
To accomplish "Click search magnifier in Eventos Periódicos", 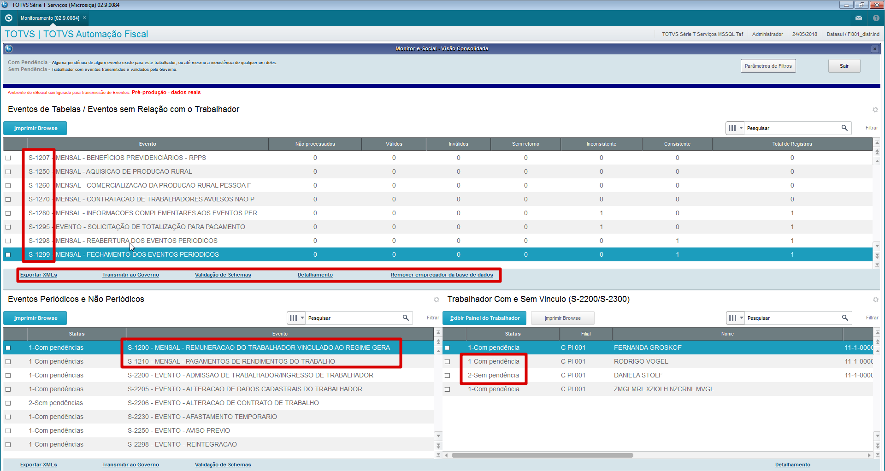I will pyautogui.click(x=406, y=318).
